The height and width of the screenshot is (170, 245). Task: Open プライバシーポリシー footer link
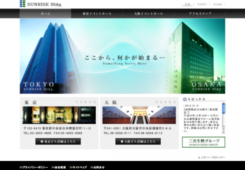(34, 167)
